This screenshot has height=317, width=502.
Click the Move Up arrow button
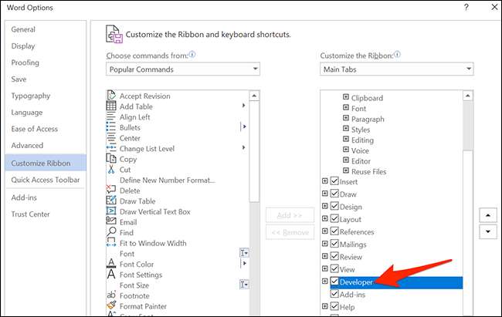coord(487,214)
